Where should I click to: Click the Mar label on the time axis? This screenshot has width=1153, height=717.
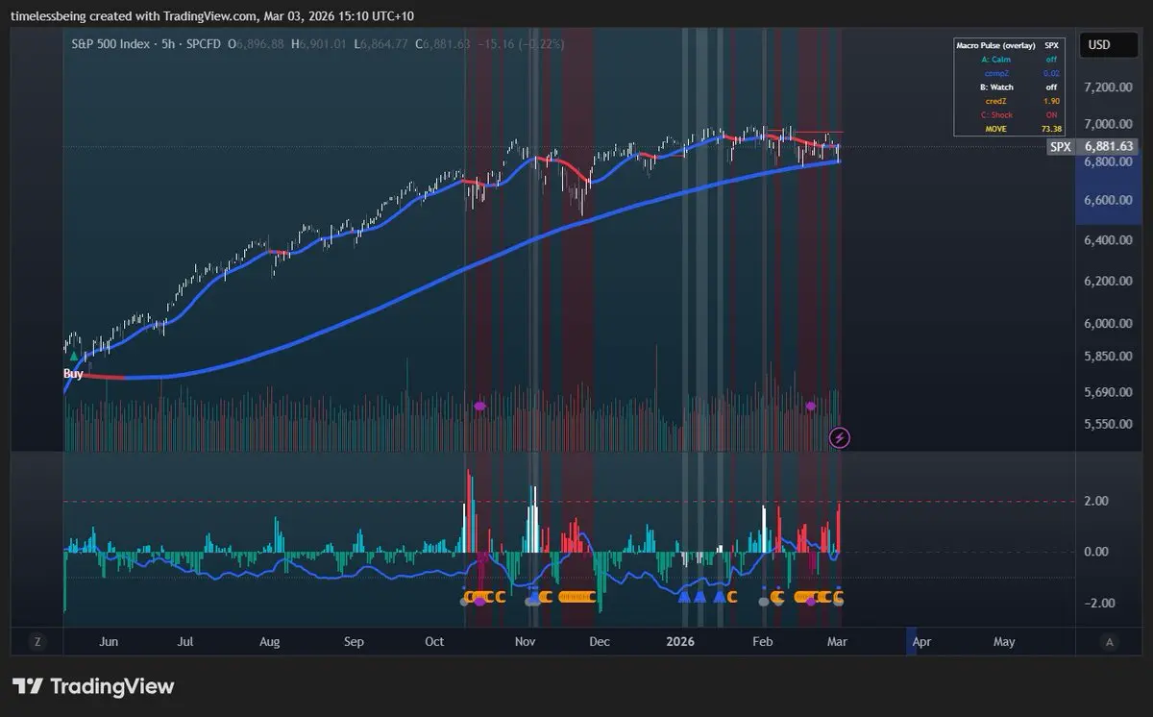(x=839, y=641)
